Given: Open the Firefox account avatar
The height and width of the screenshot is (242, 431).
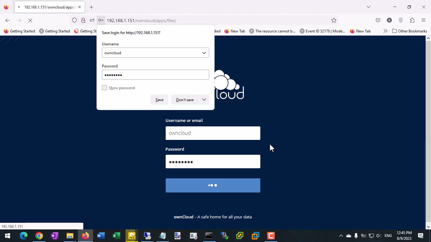Looking at the screenshot, I should [x=389, y=20].
